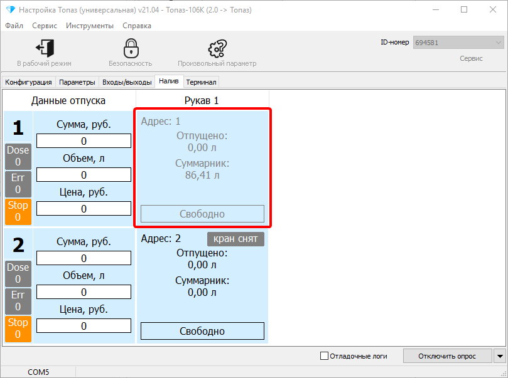The height and width of the screenshot is (378, 508).
Task: Open the Произвольный параметр gear icon
Action: coord(217,48)
